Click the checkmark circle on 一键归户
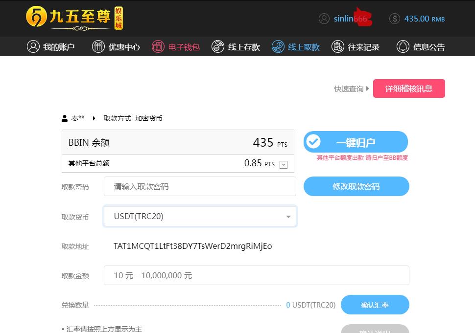This screenshot has width=475, height=333. 313,141
